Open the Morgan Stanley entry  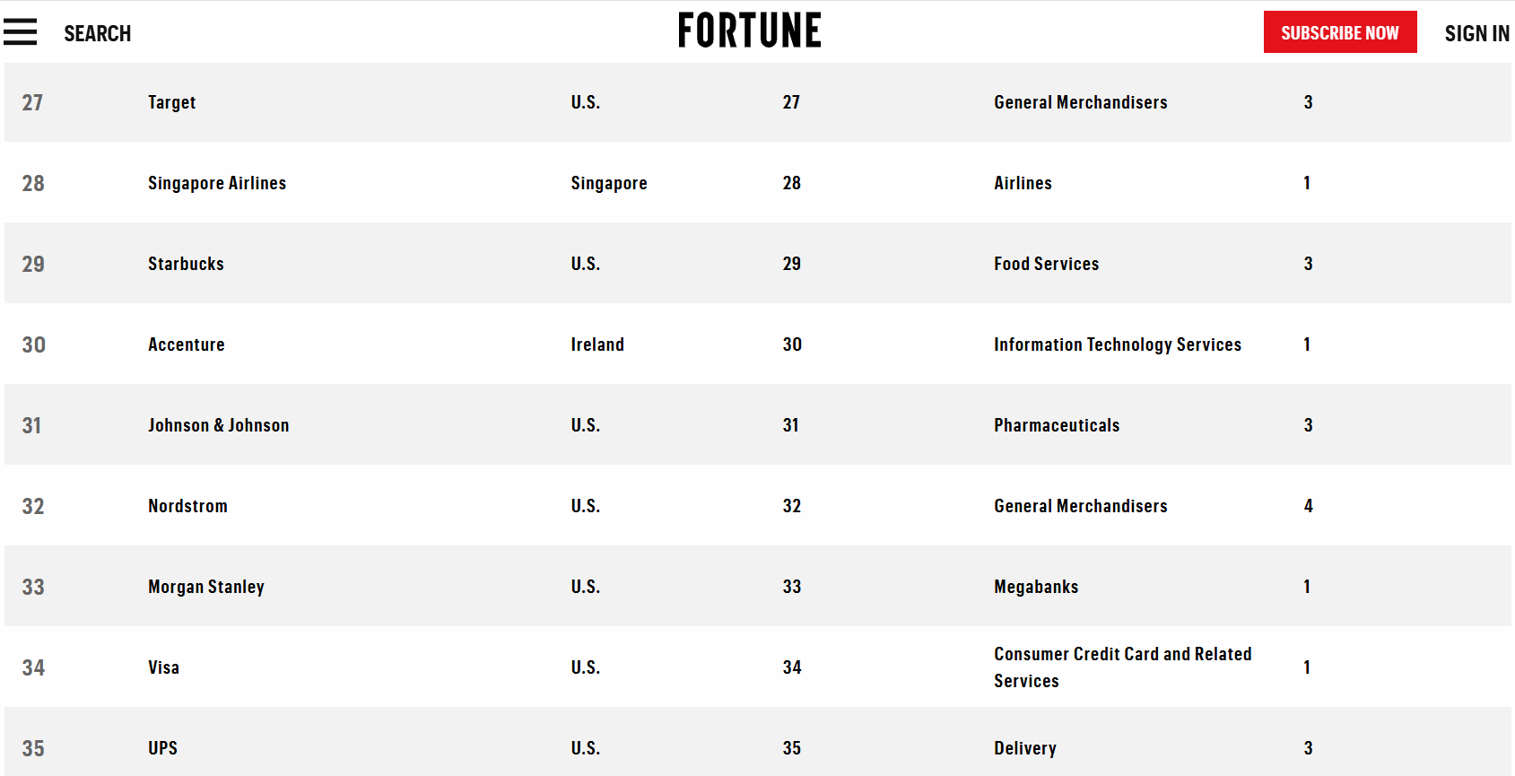coord(206,587)
